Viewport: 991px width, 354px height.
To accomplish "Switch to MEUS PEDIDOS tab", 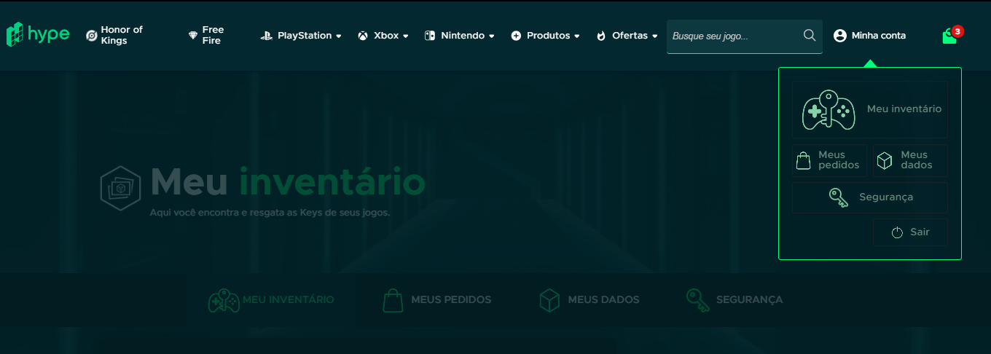I will click(x=437, y=300).
